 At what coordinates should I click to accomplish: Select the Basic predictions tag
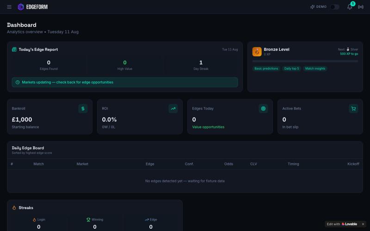tap(266, 68)
